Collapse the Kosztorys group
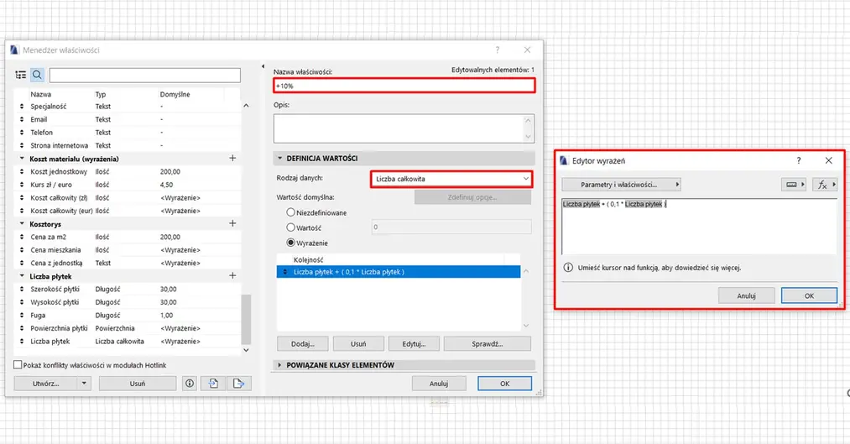850x444 pixels. 22,223
